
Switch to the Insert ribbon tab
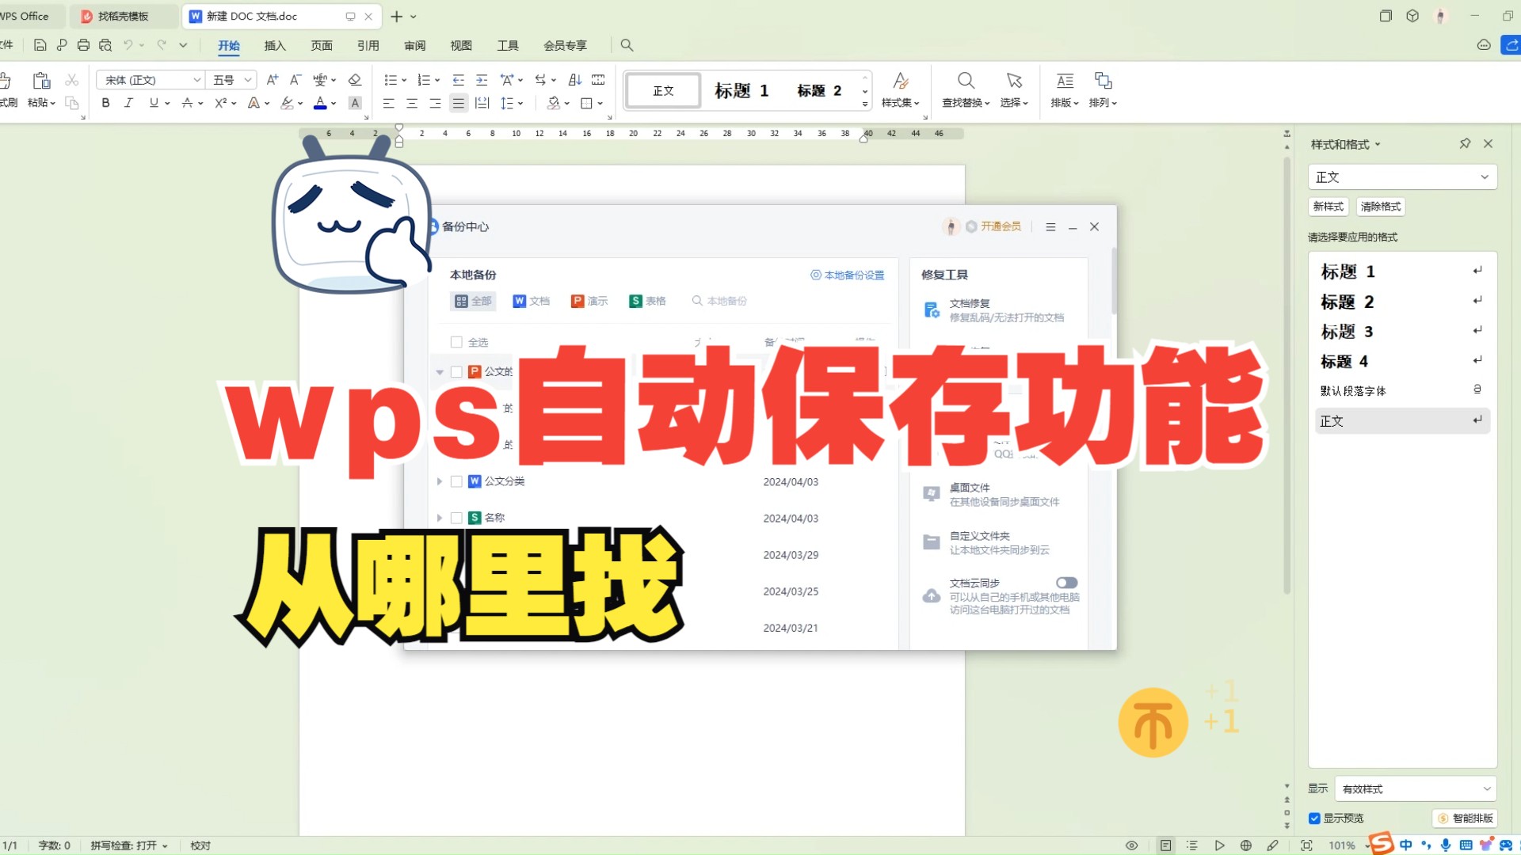[x=275, y=45]
